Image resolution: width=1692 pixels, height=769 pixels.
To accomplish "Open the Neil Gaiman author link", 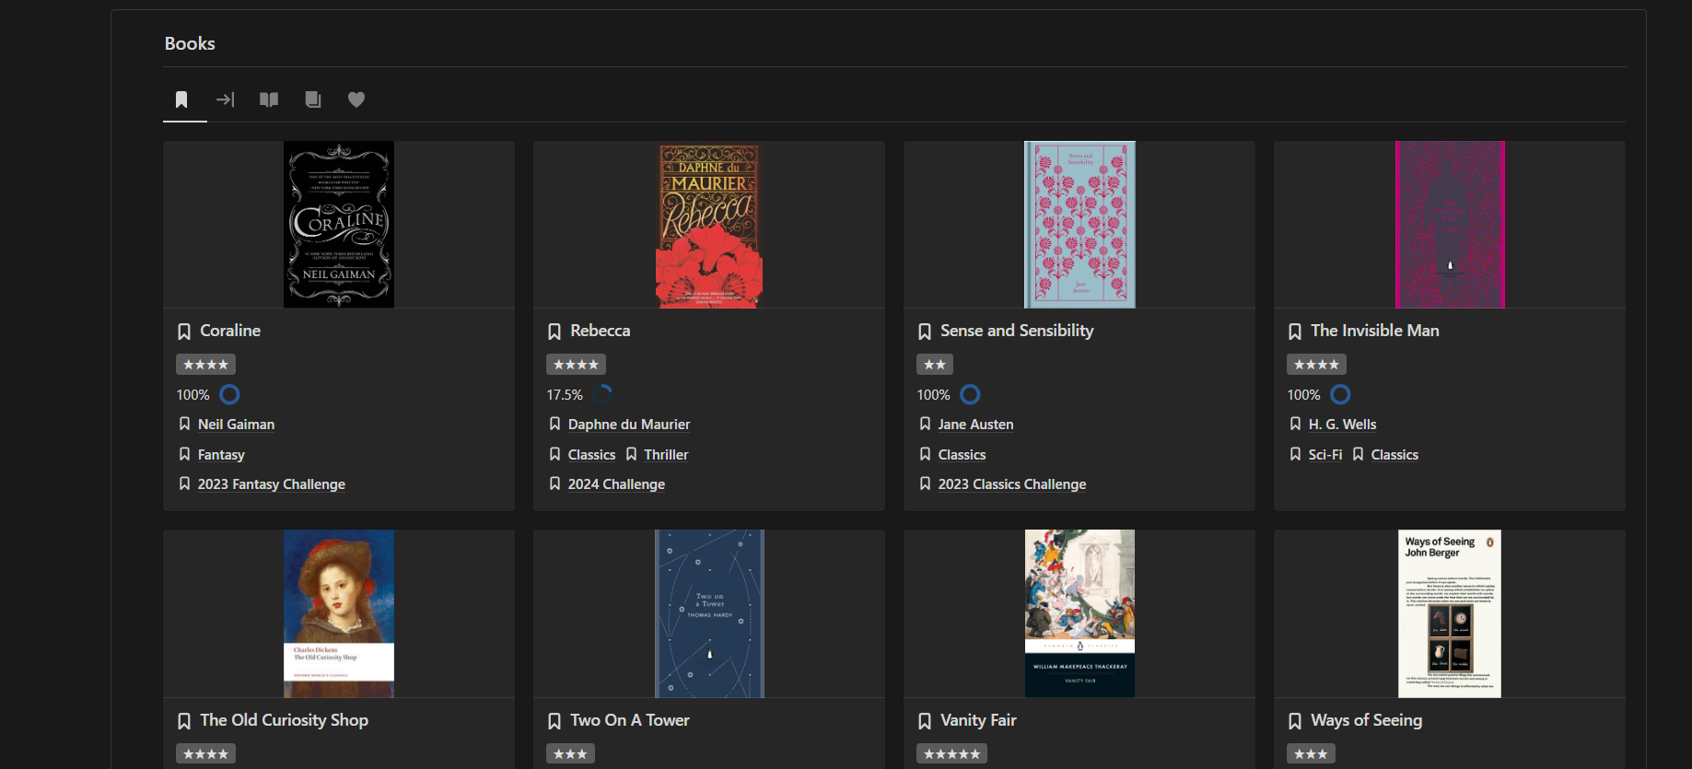I will pos(236,425).
